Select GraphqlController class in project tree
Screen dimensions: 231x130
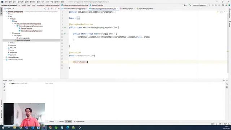click(x=26, y=29)
